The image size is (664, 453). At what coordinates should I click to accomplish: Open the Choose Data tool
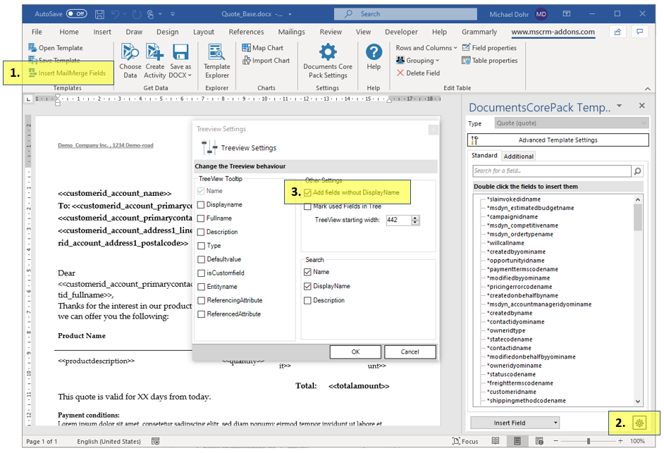point(130,61)
